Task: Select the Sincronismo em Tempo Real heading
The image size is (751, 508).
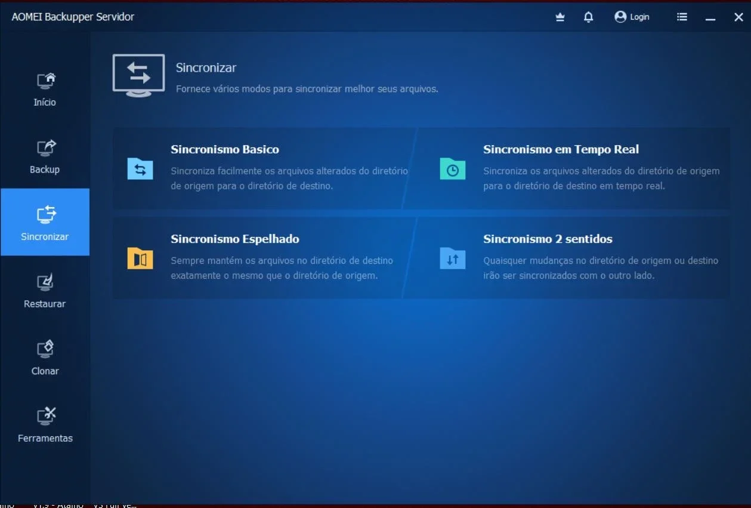Action: (561, 149)
